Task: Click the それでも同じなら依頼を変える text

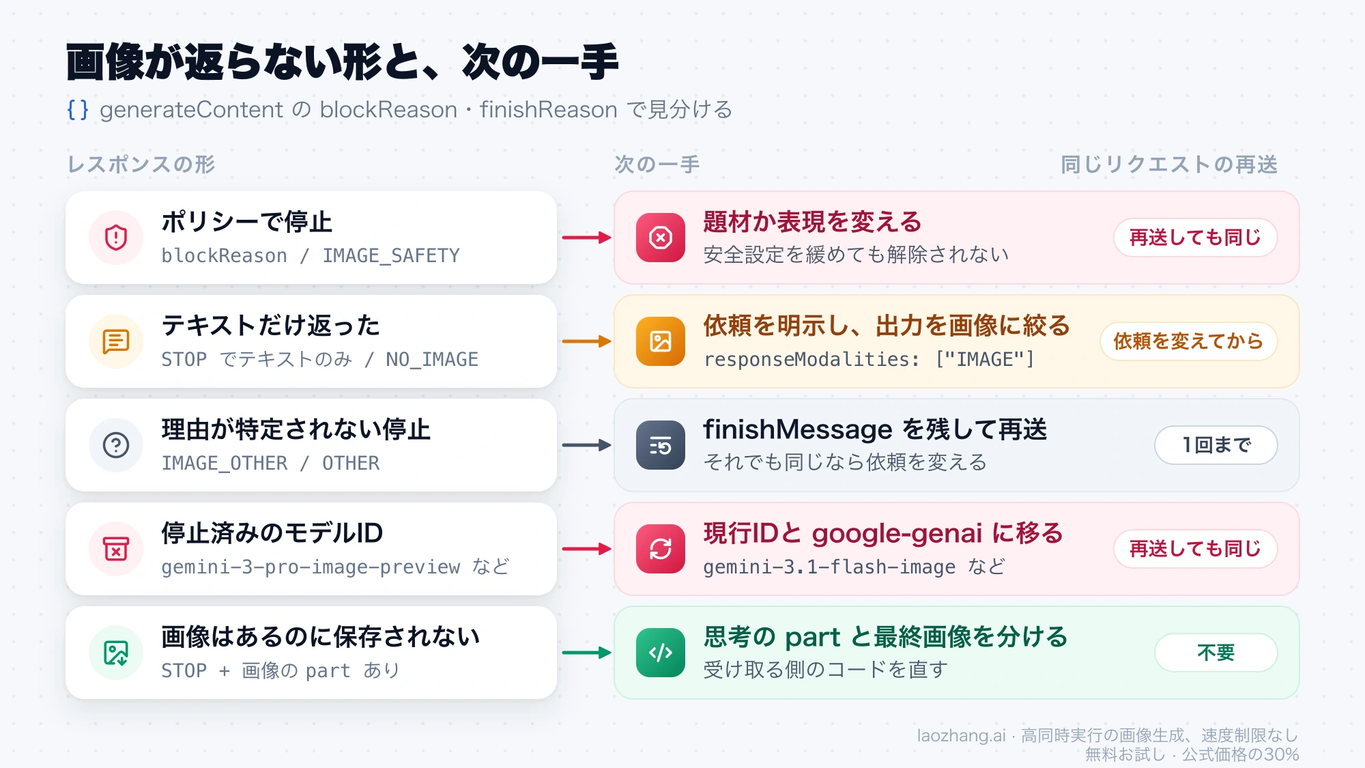Action: click(x=845, y=462)
